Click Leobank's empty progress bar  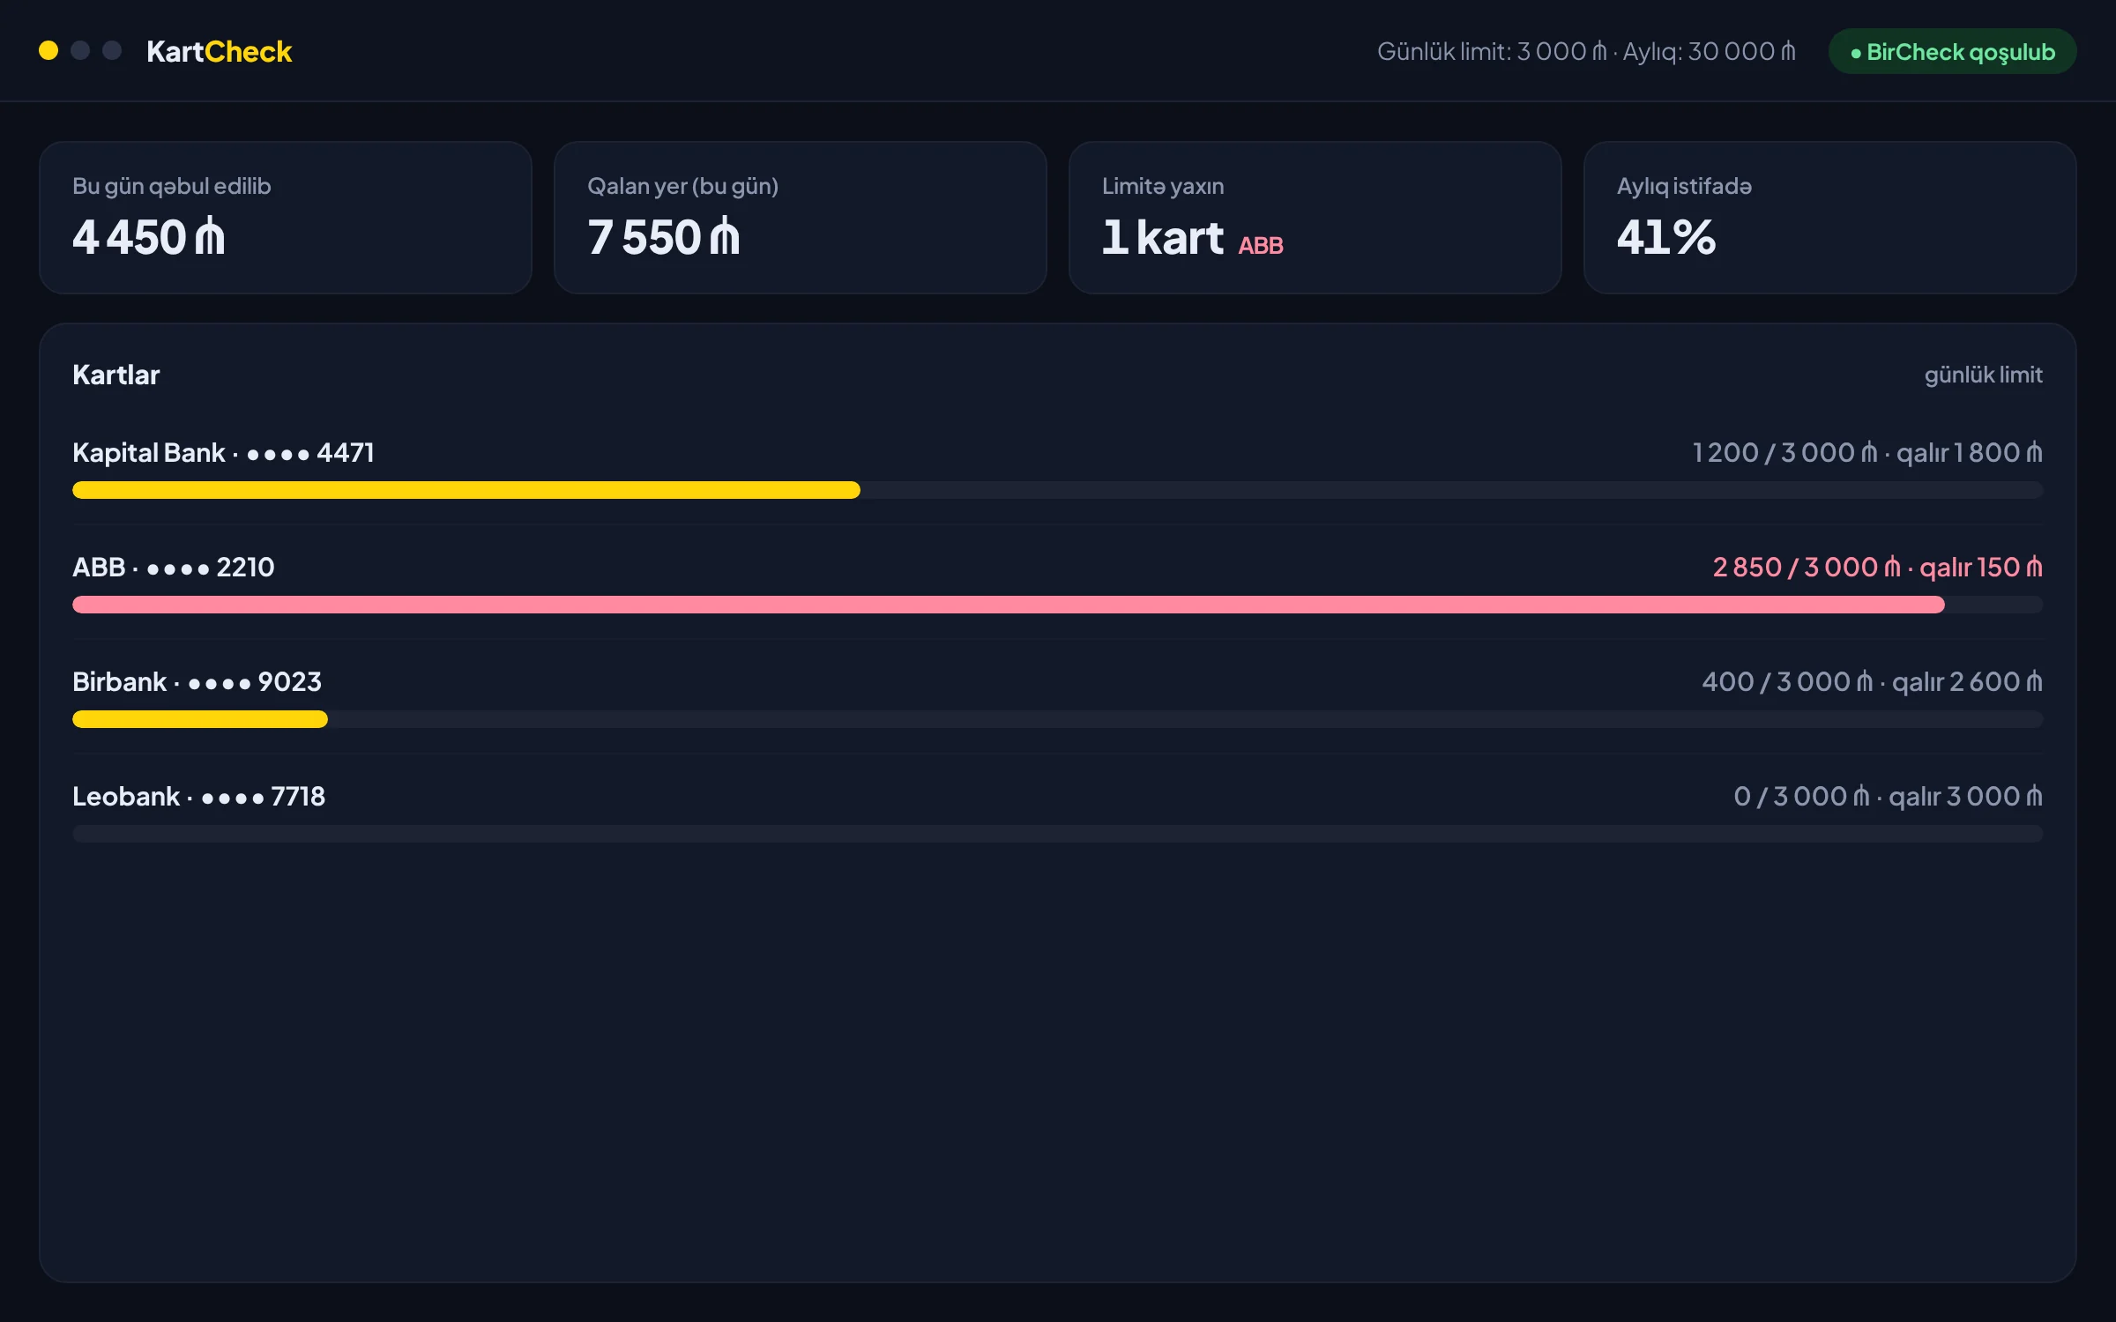[x=1057, y=834]
